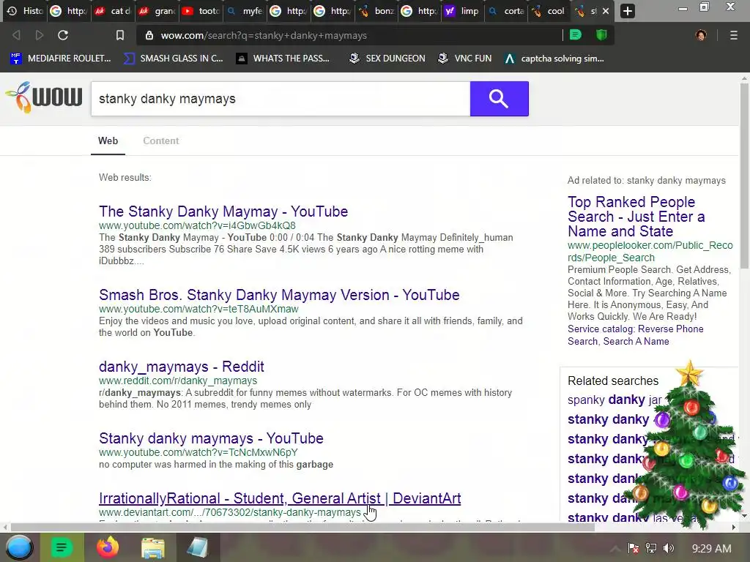Show hidden tray icons arrow
750x562 pixels.
tap(615, 549)
